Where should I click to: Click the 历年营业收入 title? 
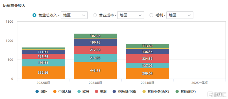pyautogui.click(x=14, y=6)
